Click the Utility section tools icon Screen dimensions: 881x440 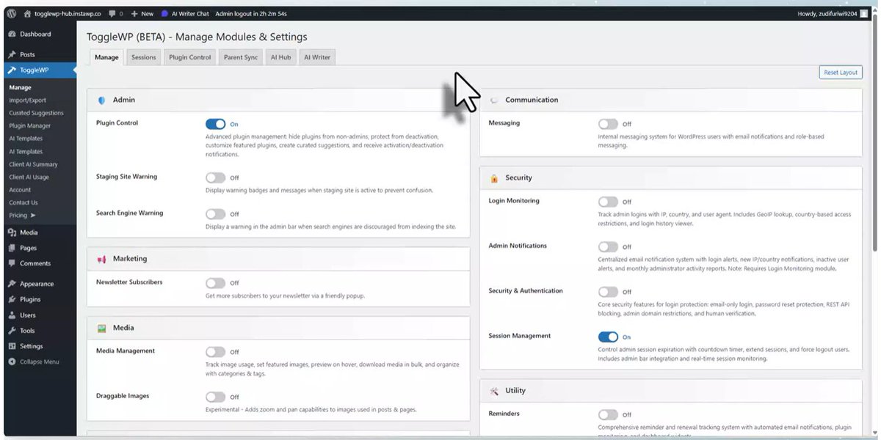494,391
